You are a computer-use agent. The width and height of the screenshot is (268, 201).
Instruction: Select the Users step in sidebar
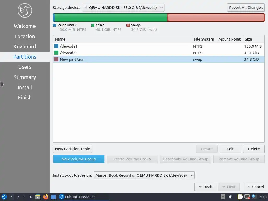(x=25, y=67)
